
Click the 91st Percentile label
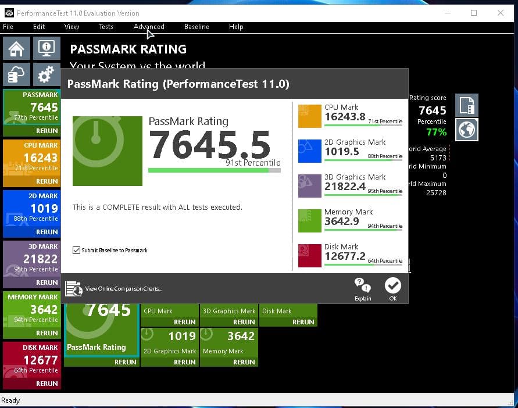click(253, 163)
